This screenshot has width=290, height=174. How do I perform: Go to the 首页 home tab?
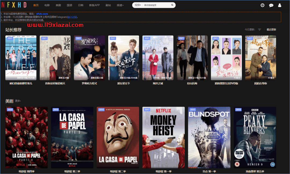pos(36,5)
